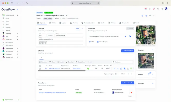Go to next page of offertes

(x=132, y=74)
